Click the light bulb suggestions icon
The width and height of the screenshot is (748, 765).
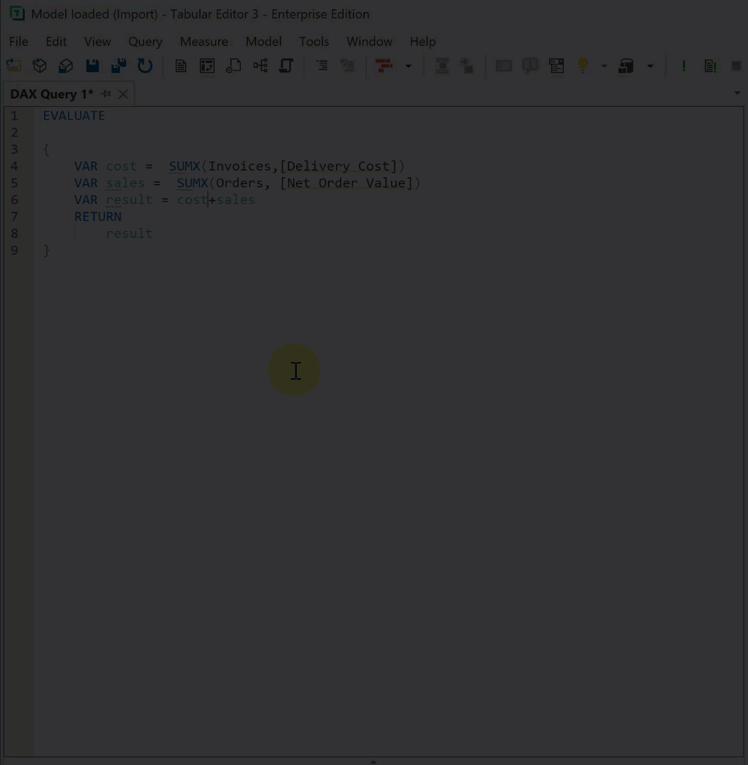point(583,65)
